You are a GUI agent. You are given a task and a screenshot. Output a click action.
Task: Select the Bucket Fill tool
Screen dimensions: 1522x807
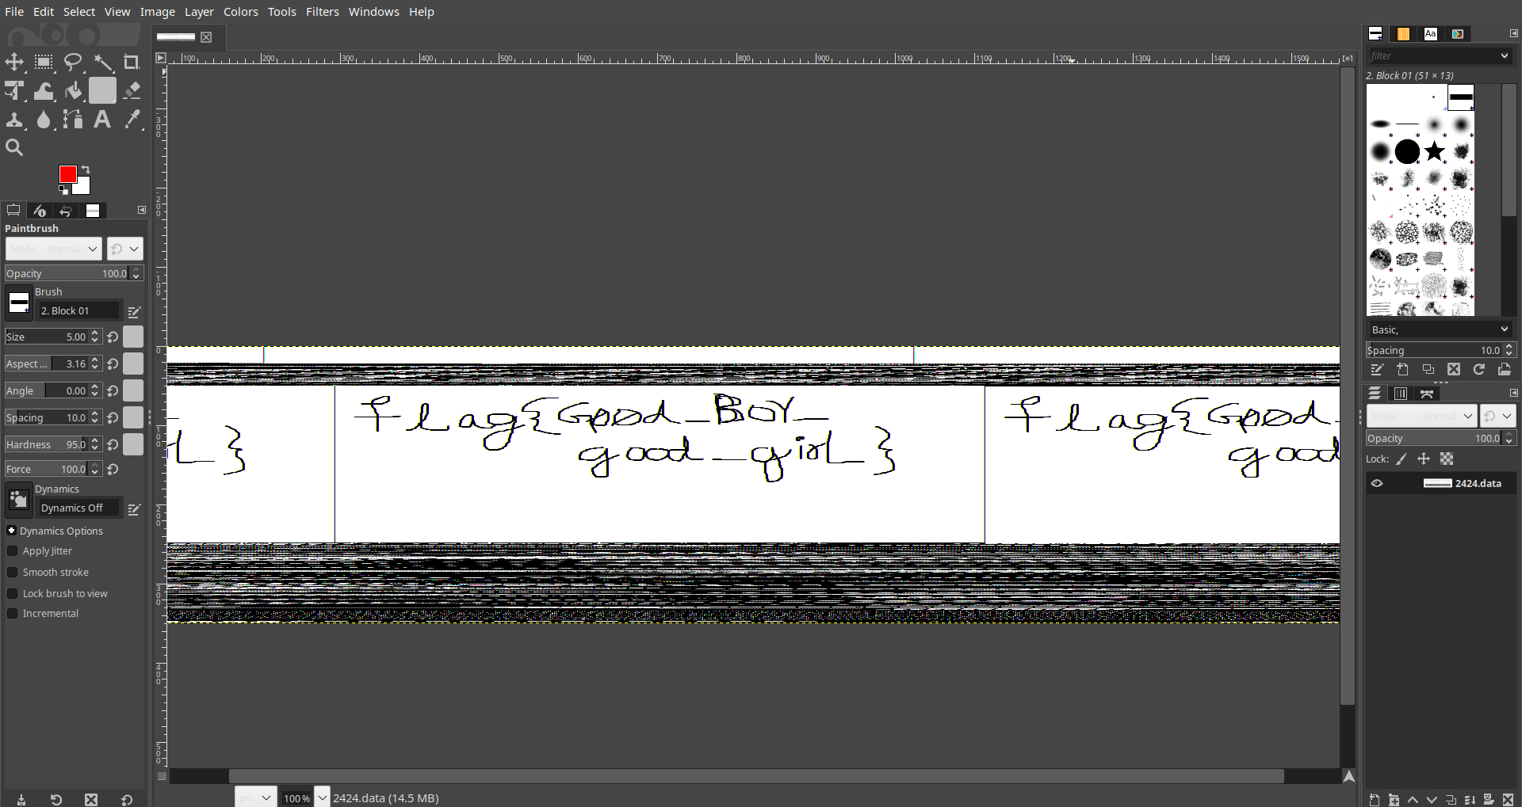coord(73,91)
